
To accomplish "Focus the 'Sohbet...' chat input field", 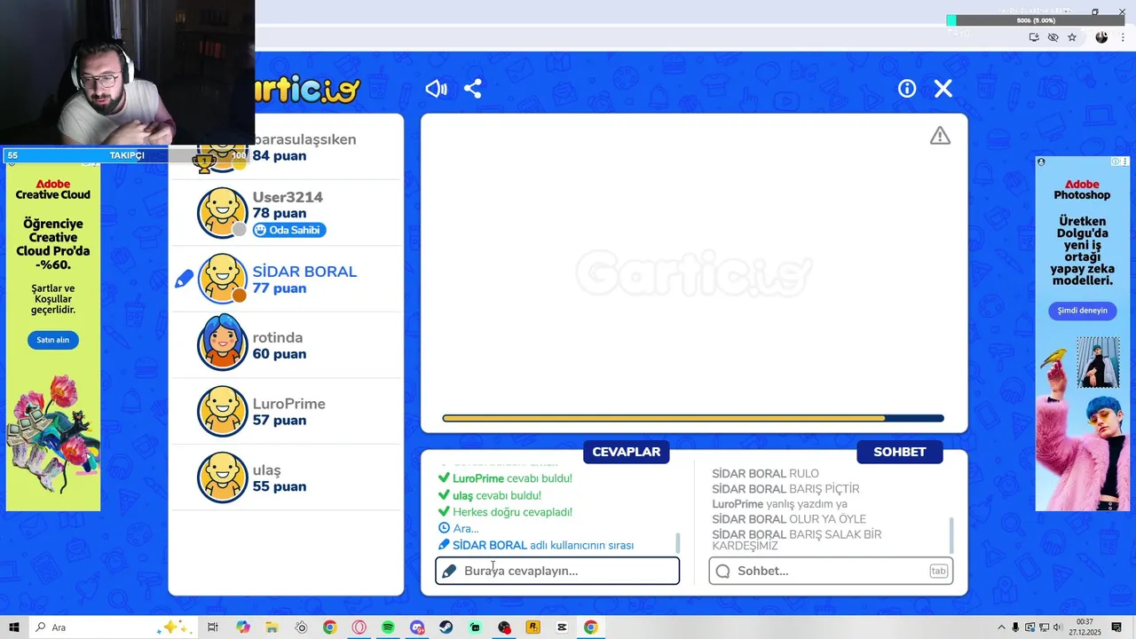I will click(x=831, y=571).
